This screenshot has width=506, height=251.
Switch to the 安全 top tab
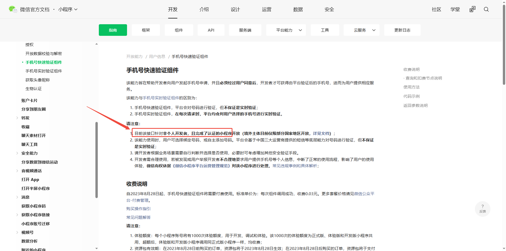coord(329,9)
